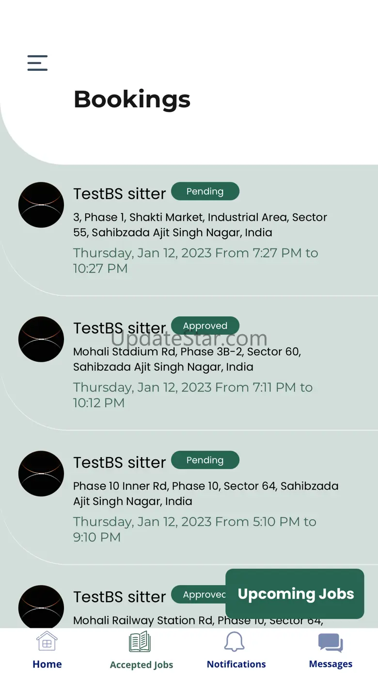Tap avatar of Phase 10 Inner Rd booking
The width and height of the screenshot is (378, 673).
point(41,474)
